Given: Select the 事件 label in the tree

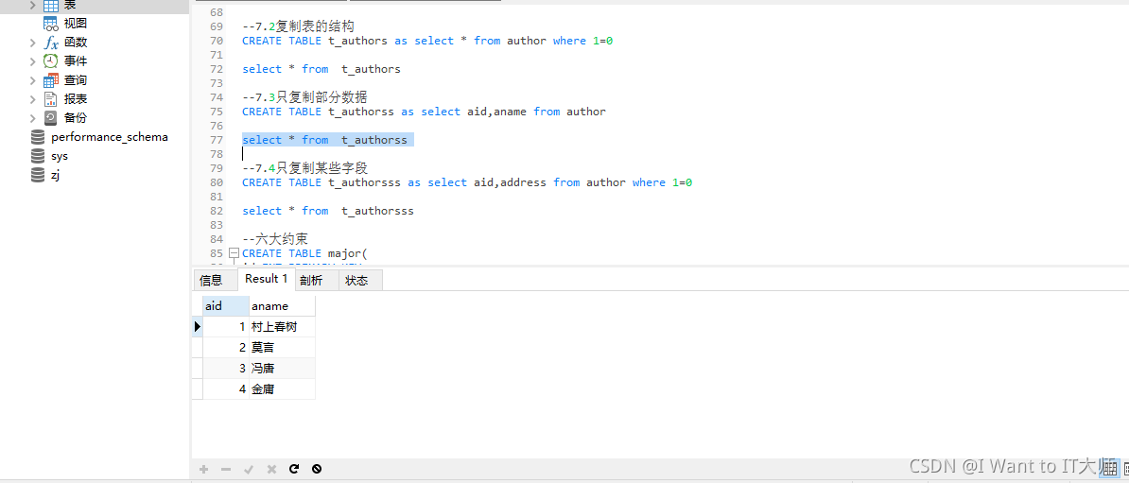Looking at the screenshot, I should pos(76,61).
